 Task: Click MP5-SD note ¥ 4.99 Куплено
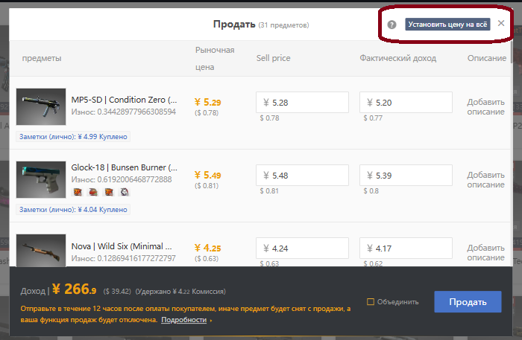tap(73, 137)
